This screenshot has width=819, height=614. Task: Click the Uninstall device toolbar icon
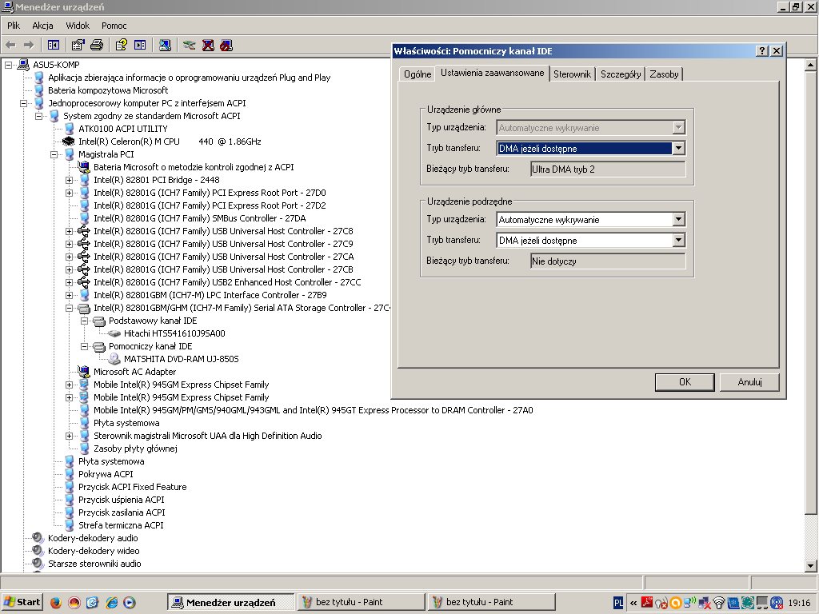tap(208, 46)
